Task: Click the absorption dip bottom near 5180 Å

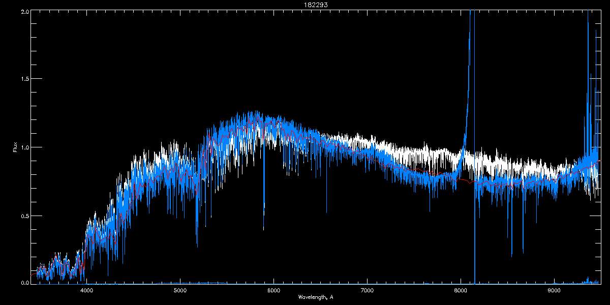Action: pyautogui.click(x=197, y=243)
